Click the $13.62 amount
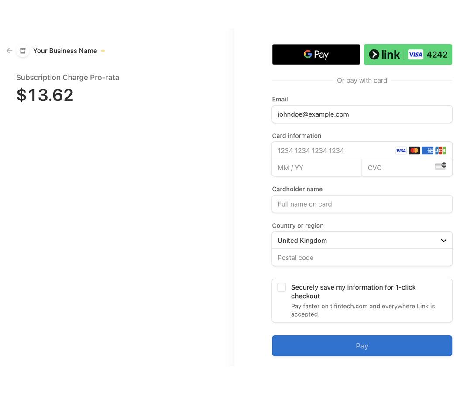Viewport: 460px width, 393px height. [x=45, y=95]
